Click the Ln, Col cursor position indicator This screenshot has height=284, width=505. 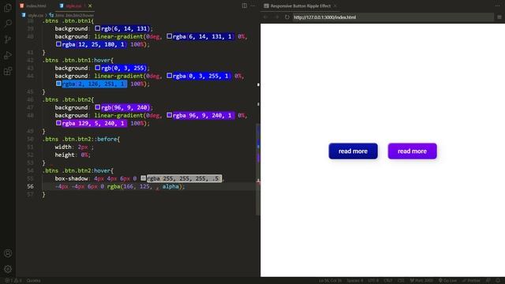click(x=330, y=281)
